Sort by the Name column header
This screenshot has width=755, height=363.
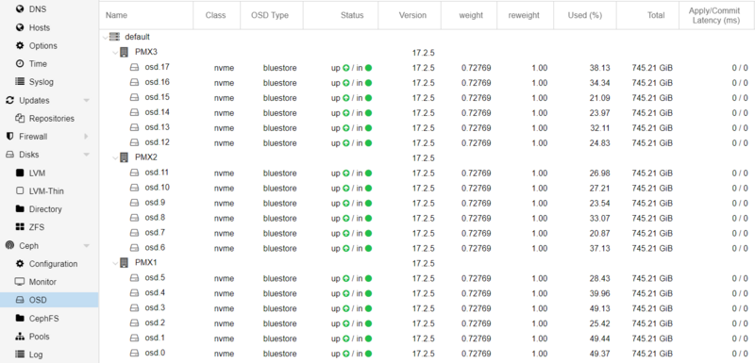click(146, 15)
